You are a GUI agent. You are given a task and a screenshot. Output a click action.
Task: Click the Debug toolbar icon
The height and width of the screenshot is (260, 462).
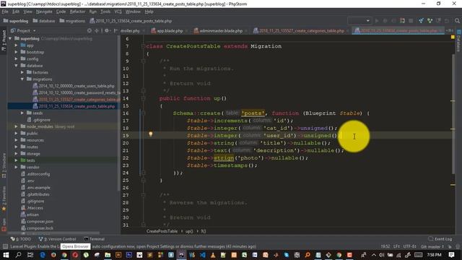pos(385,21)
